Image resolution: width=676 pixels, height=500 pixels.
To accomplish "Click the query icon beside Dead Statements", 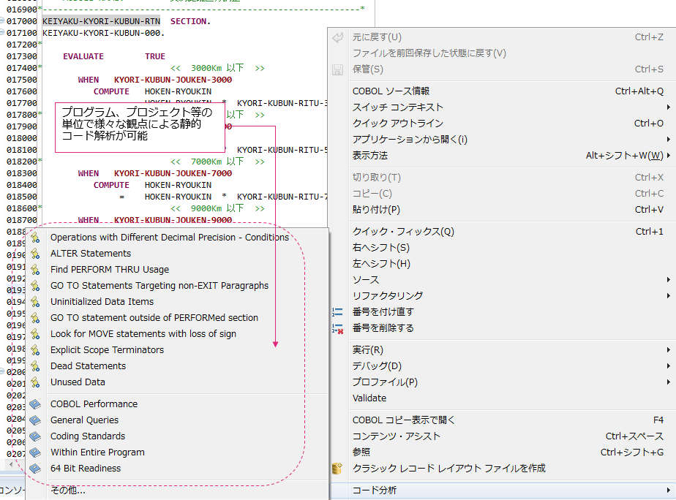I will tap(34, 365).
